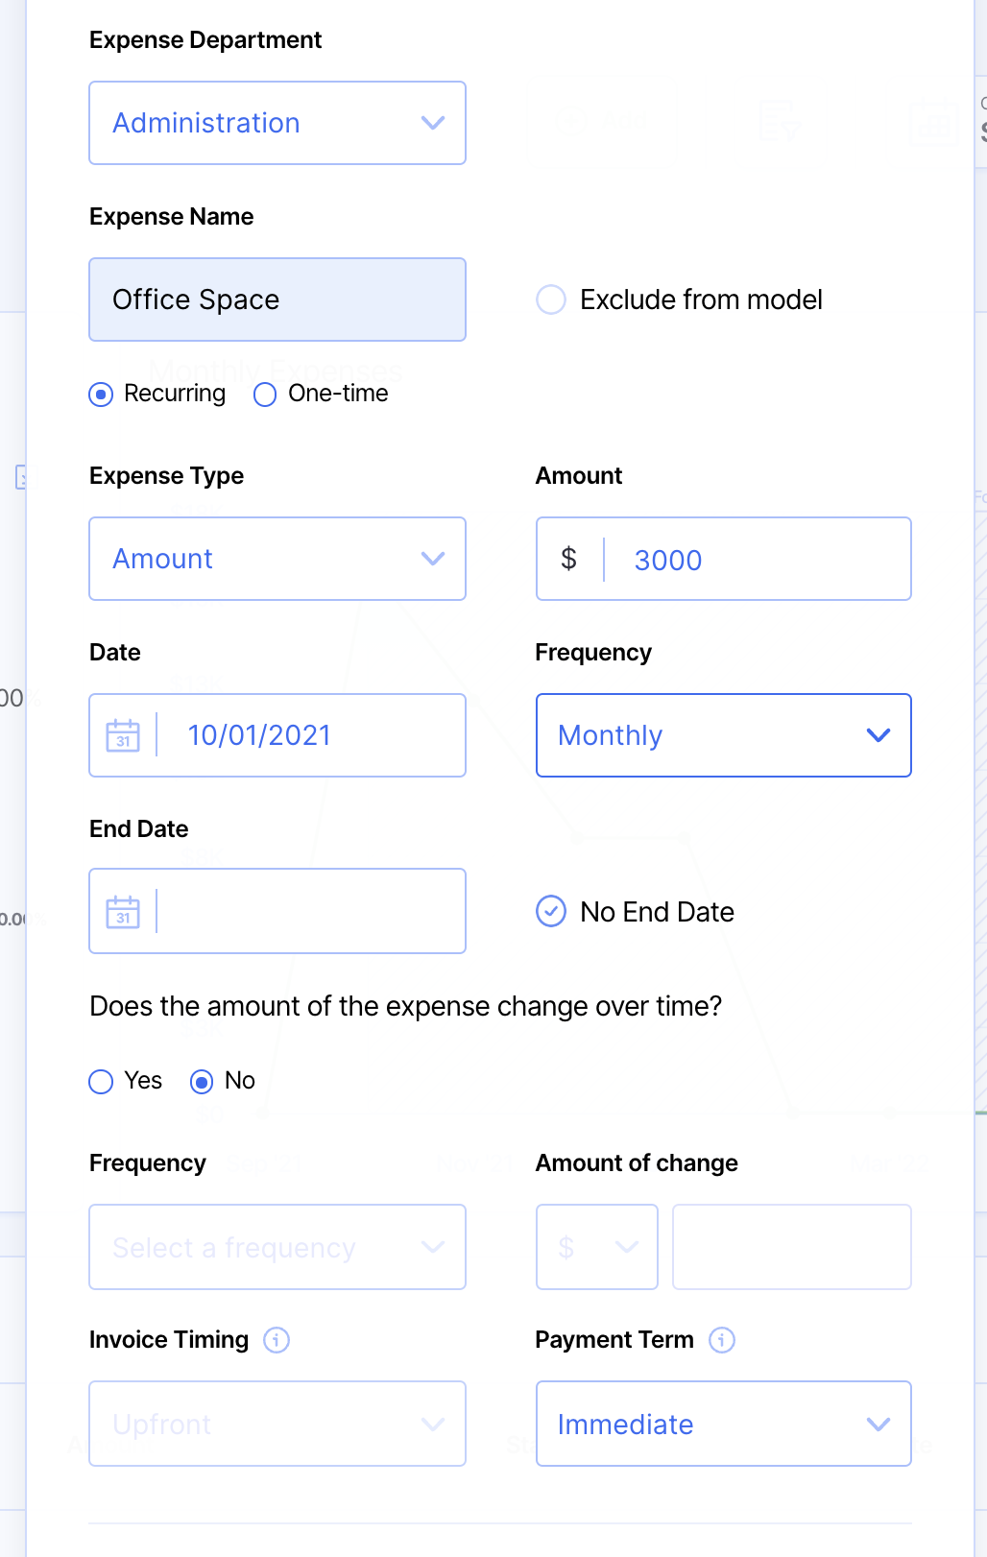This screenshot has width=987, height=1557.
Task: Choose No for expense changing over time
Action: click(202, 1082)
